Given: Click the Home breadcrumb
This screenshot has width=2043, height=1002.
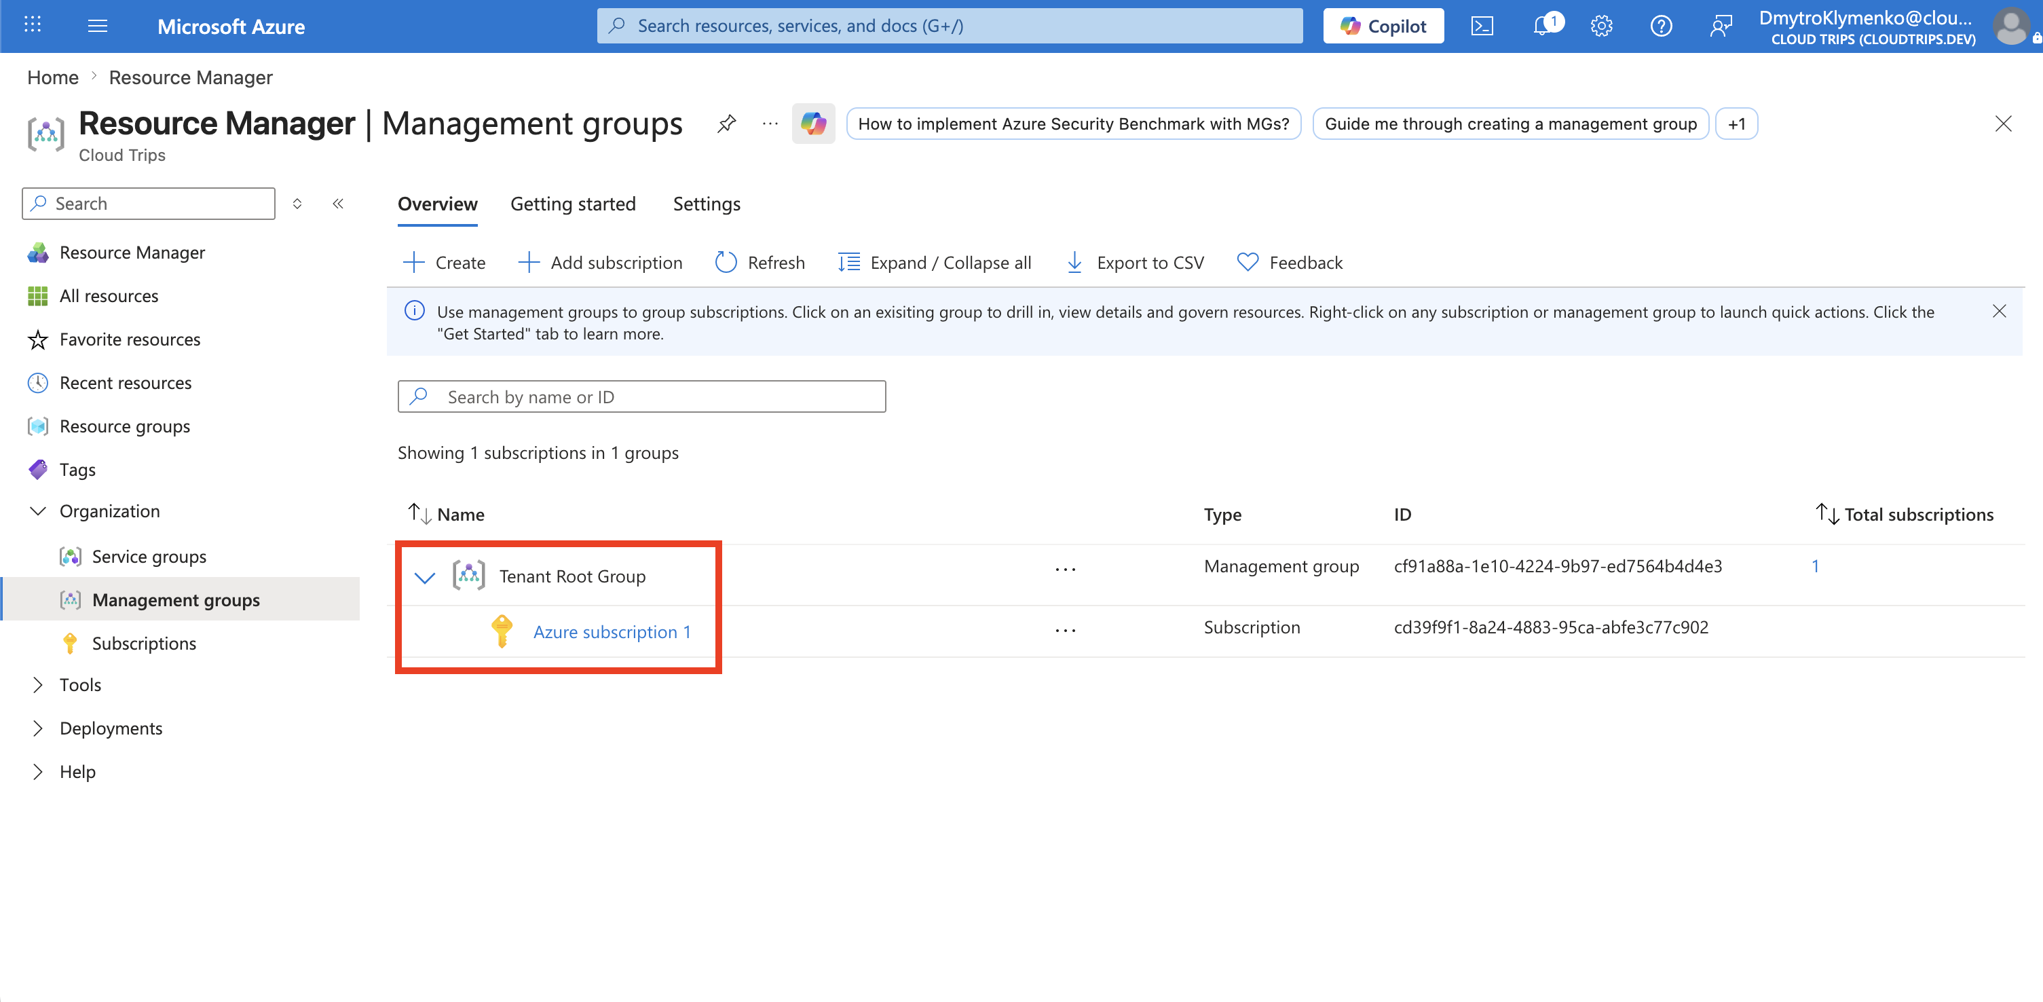Looking at the screenshot, I should (52, 78).
